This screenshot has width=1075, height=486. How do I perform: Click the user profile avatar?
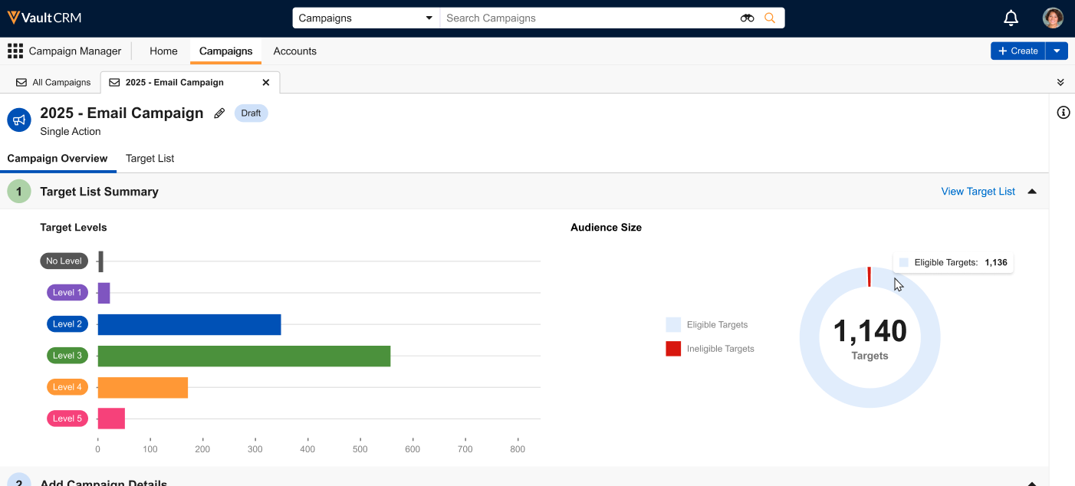tap(1053, 18)
